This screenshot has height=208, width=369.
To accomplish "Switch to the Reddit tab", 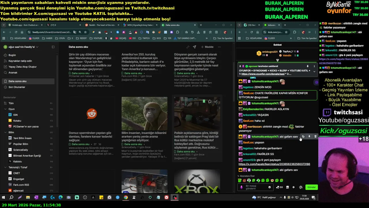I will pyautogui.click(x=101, y=25).
